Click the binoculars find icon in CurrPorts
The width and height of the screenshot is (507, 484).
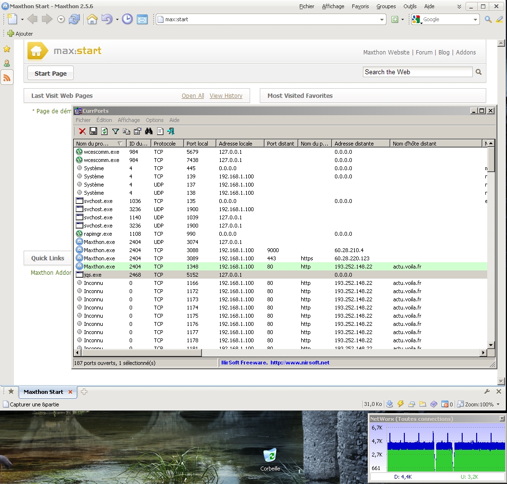[x=149, y=131]
